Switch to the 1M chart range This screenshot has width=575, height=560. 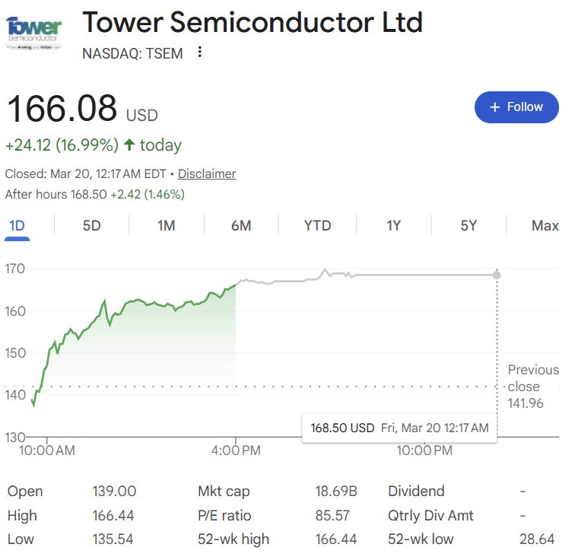click(167, 225)
